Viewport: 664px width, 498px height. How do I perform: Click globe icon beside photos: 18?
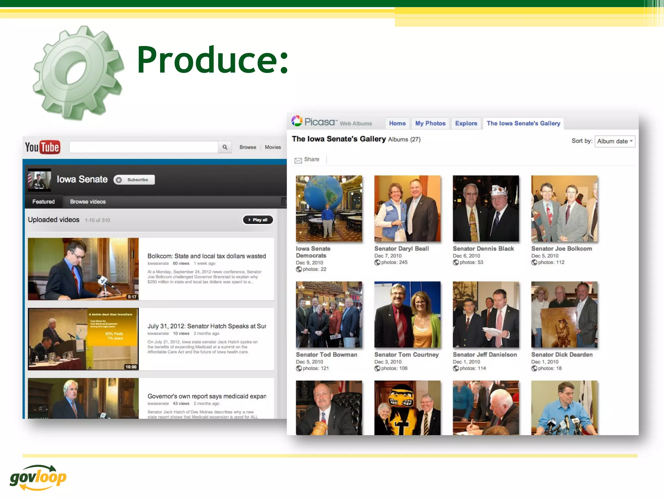pyautogui.click(x=534, y=368)
